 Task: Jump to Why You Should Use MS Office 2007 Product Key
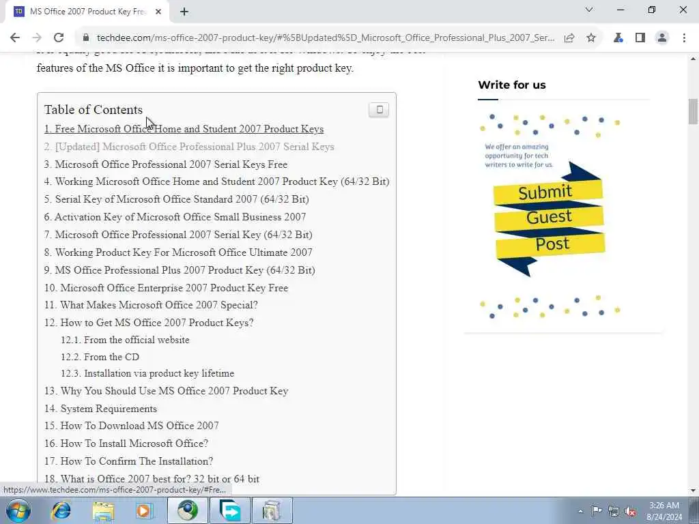click(167, 391)
